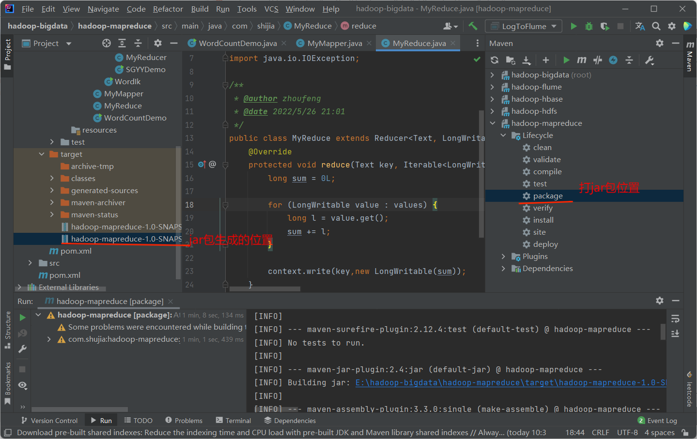
Task: Start debugging with the bug icon
Action: [x=589, y=26]
